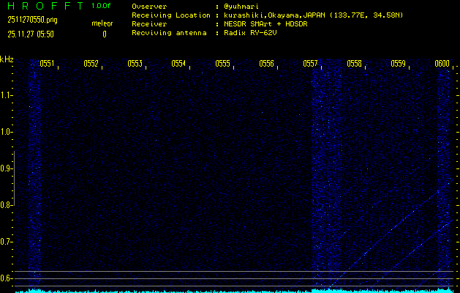Click the meteor count value 0
The width and height of the screenshot is (460, 293).
(105, 34)
